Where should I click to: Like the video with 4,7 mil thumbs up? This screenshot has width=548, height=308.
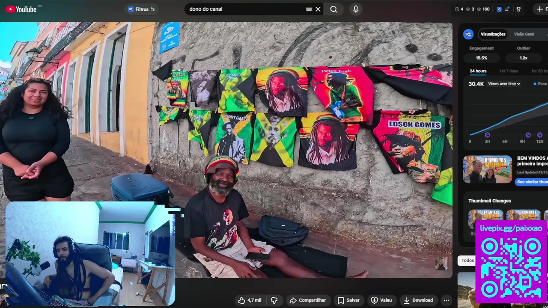(249, 300)
